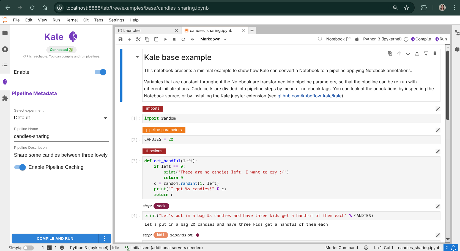The height and width of the screenshot is (251, 460).
Task: Restart the kernel
Action: [183, 39]
